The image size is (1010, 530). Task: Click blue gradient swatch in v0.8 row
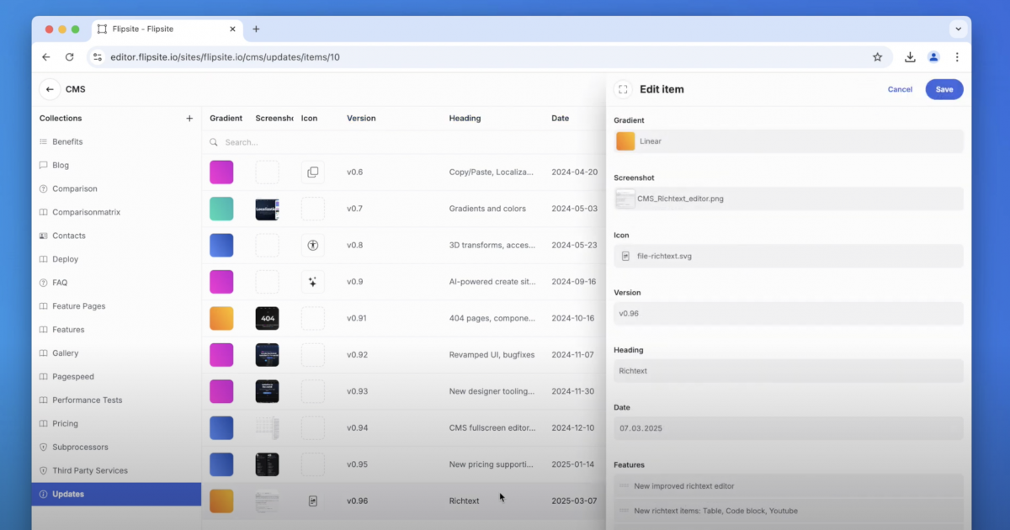tap(221, 246)
